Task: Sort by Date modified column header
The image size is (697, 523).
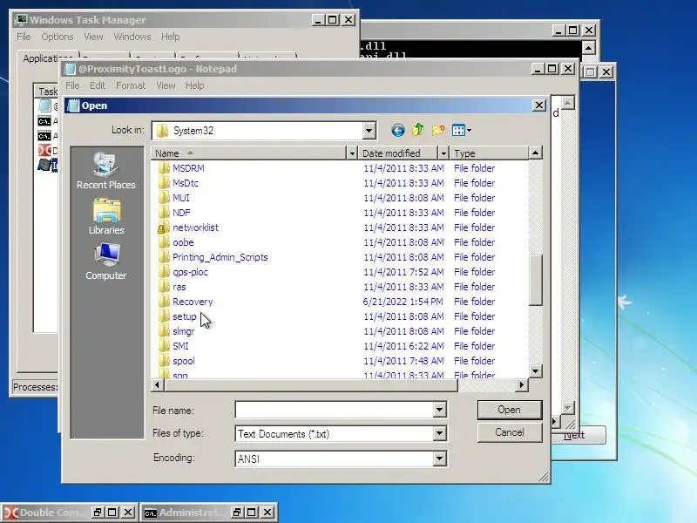Action: click(398, 153)
